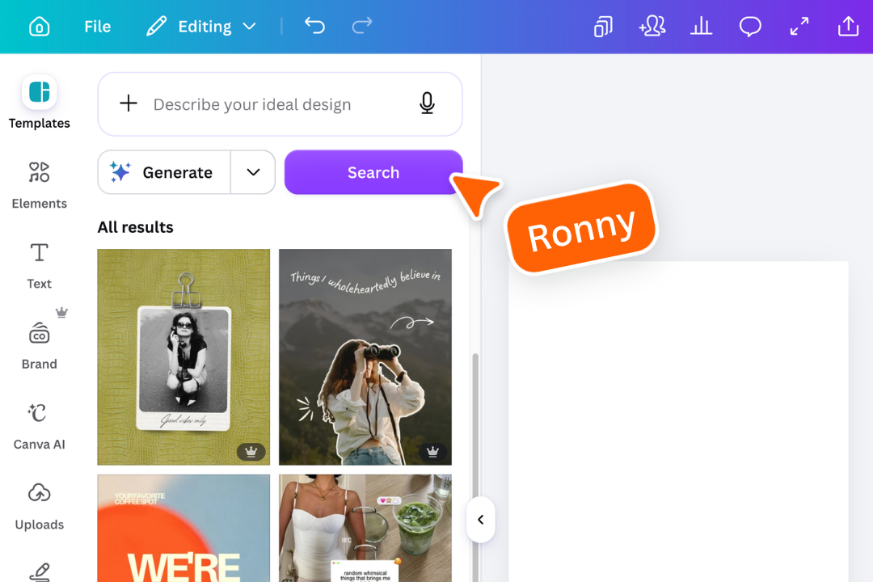Screen dimensions: 873x582
Task: Open the pages/resize copy icon in header
Action: [603, 26]
